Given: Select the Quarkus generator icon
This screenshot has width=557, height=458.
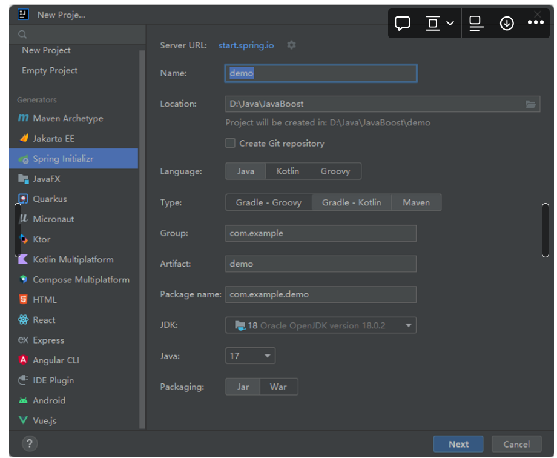Looking at the screenshot, I should coord(24,199).
